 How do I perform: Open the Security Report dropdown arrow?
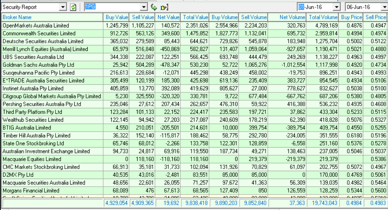(63, 7)
